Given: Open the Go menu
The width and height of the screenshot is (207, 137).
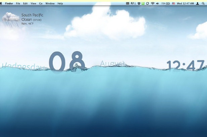Looking at the screenshot, I should point(41,3).
